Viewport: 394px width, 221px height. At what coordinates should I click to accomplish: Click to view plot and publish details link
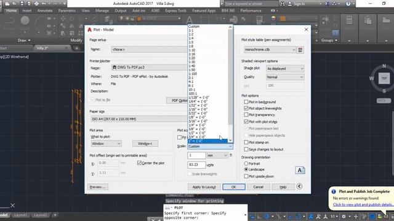tap(363, 204)
